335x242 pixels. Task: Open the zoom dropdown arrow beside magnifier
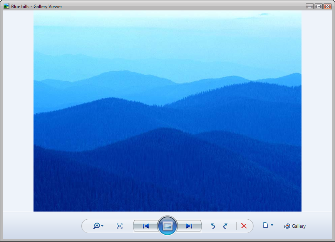pyautogui.click(x=102, y=226)
